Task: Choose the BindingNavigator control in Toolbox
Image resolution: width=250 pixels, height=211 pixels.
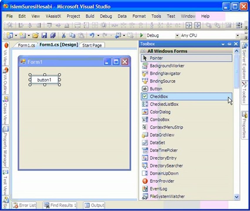Action: (186, 74)
